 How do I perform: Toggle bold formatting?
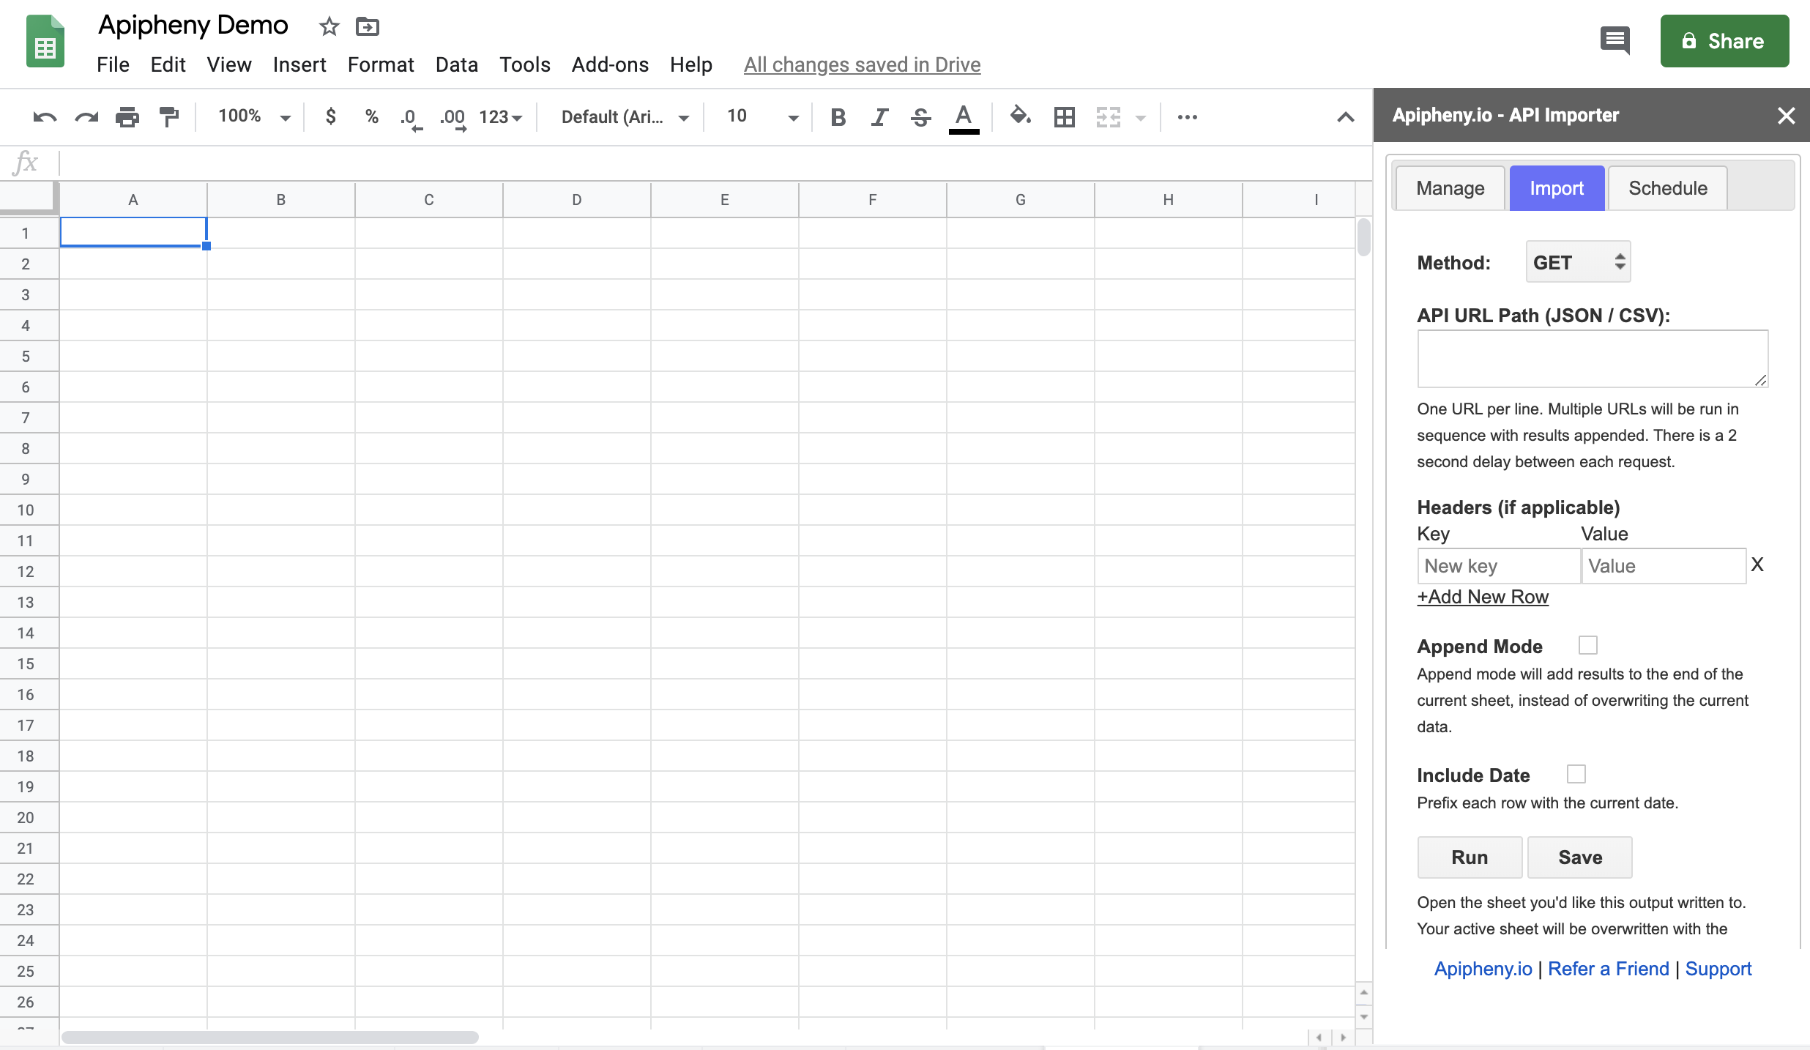pos(838,117)
